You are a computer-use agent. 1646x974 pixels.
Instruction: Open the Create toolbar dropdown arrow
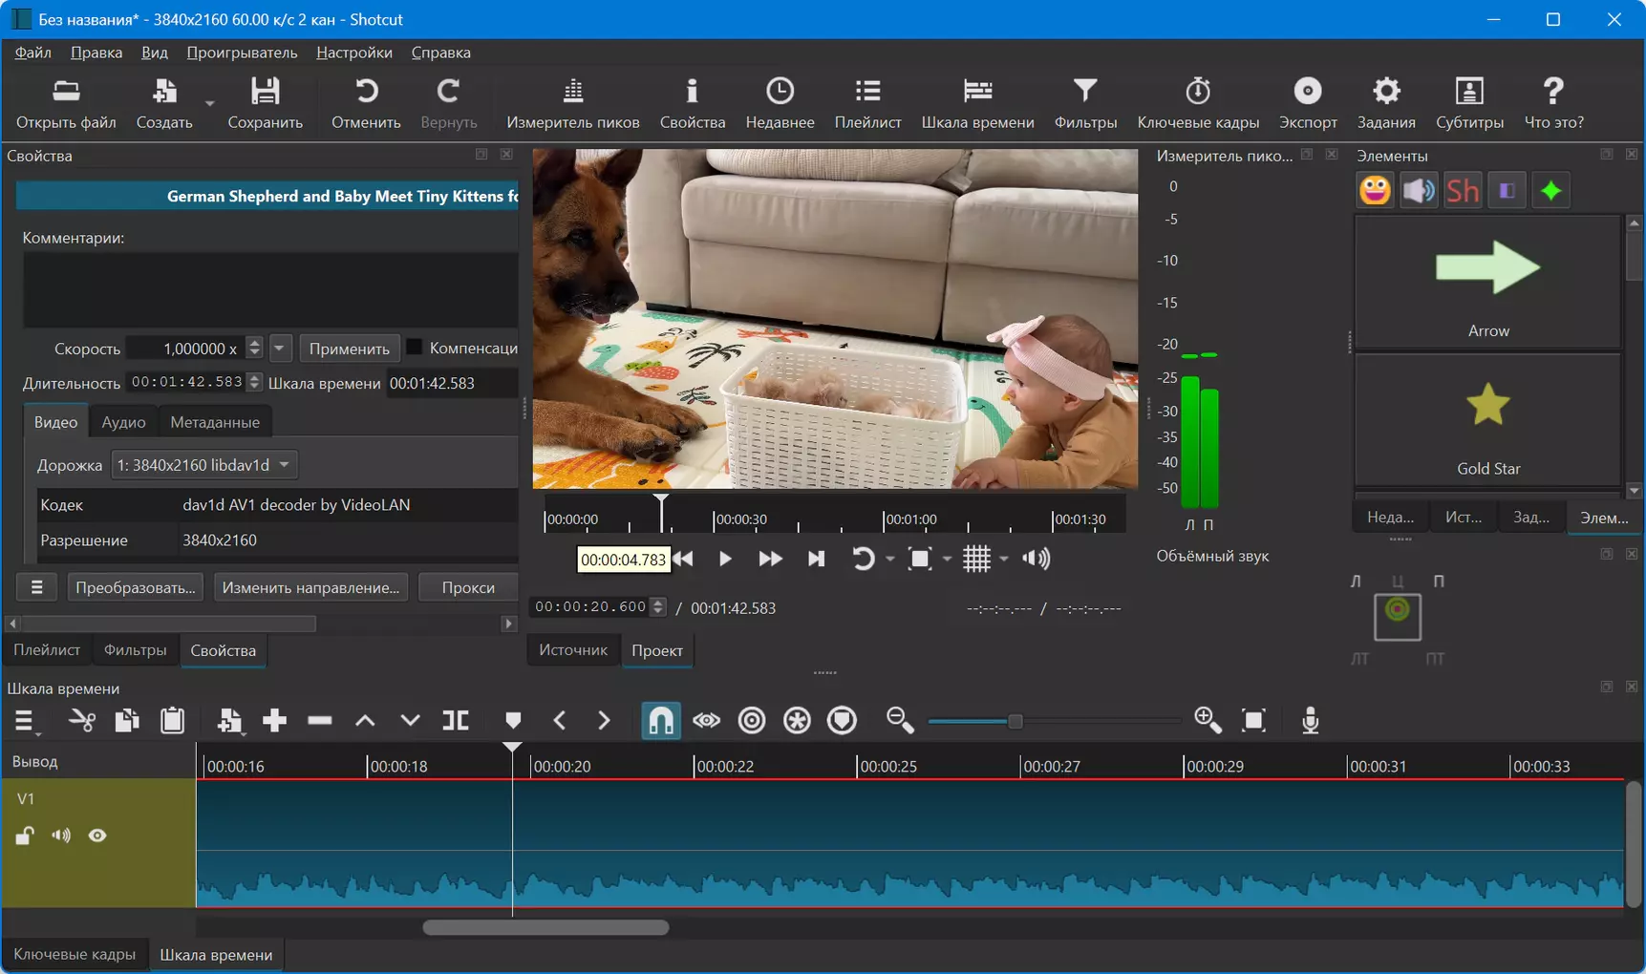point(210,103)
